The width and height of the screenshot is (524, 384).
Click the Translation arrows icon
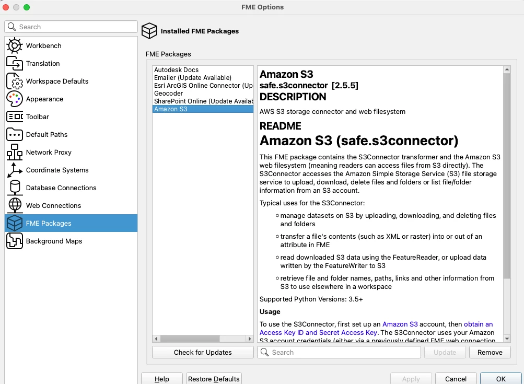click(x=15, y=64)
